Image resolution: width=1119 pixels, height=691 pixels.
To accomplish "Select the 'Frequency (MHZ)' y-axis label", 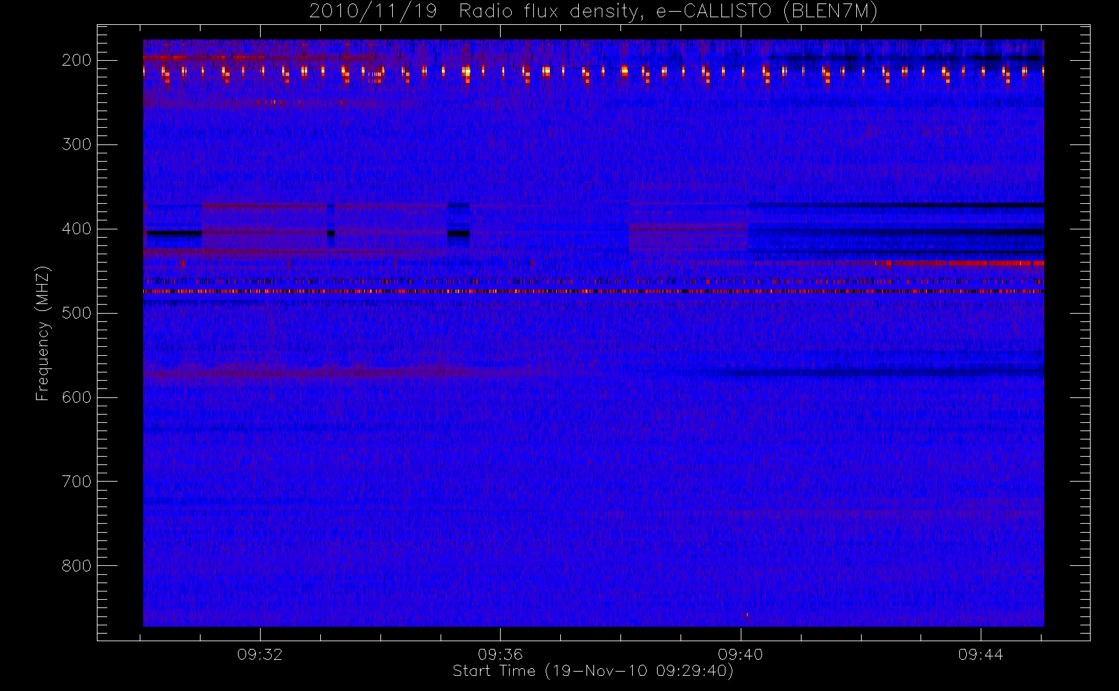I will point(43,334).
